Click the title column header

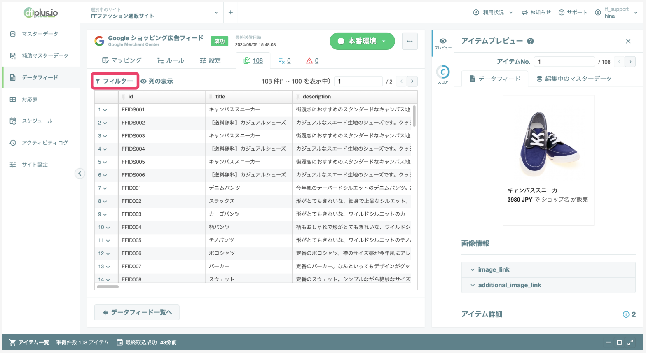[x=249, y=97]
